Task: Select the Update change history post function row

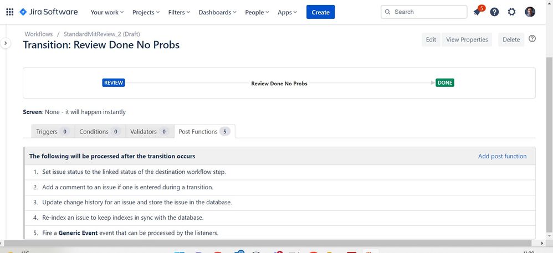Action: (280, 203)
